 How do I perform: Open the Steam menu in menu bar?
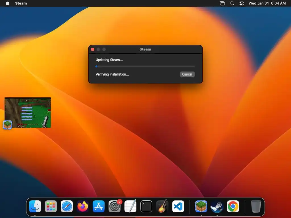21,3
